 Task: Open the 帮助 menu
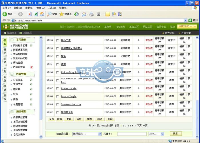click(x=63, y=8)
